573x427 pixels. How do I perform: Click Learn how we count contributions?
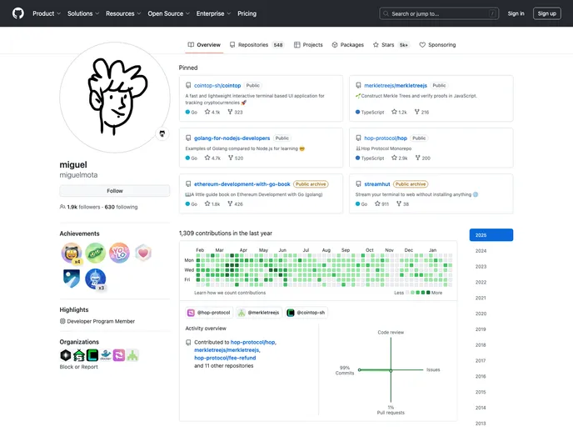(x=230, y=293)
